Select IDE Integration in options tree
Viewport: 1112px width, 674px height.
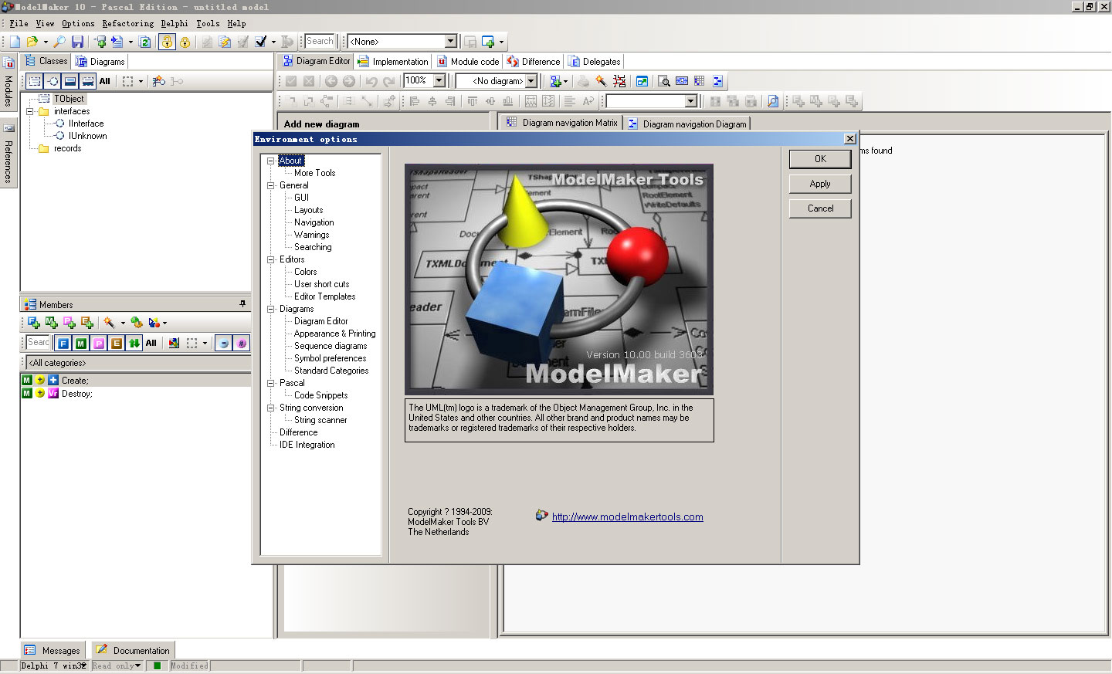pyautogui.click(x=307, y=445)
